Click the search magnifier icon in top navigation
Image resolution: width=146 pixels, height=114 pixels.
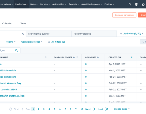click(x=130, y=4)
